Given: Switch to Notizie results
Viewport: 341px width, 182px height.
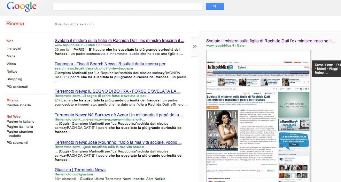Looking at the screenshot, I should (x=12, y=71).
